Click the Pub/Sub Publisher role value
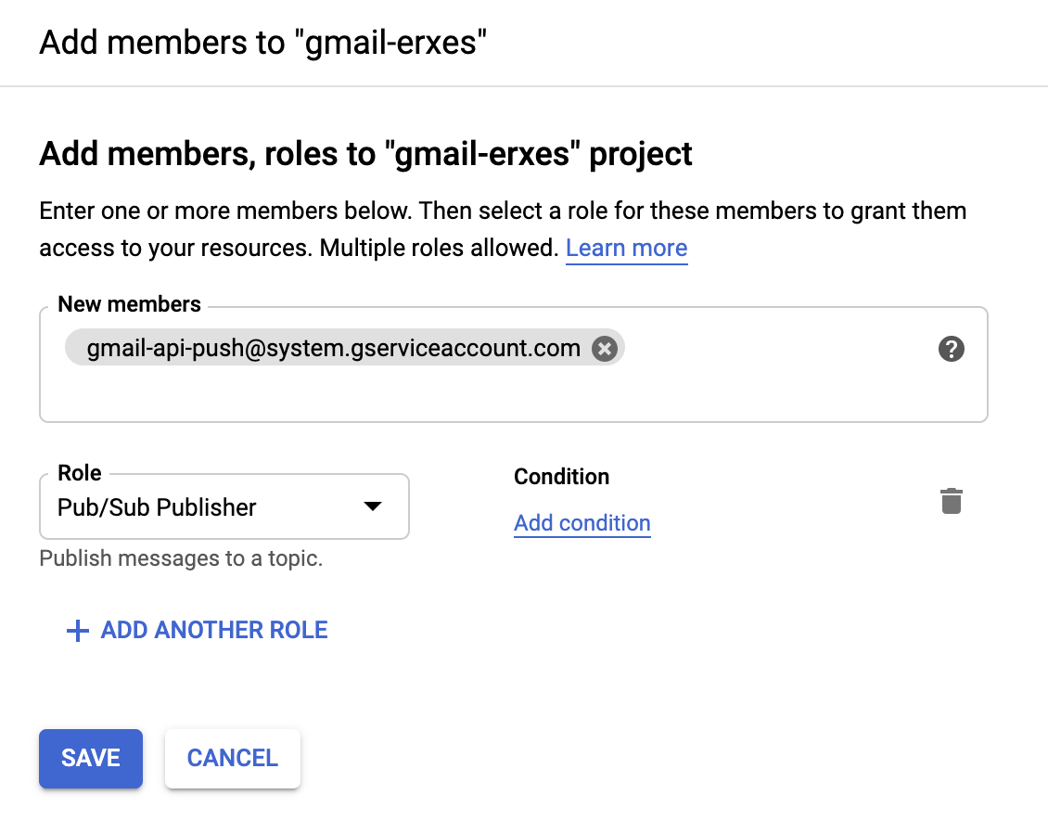1048x820 pixels. coord(157,507)
